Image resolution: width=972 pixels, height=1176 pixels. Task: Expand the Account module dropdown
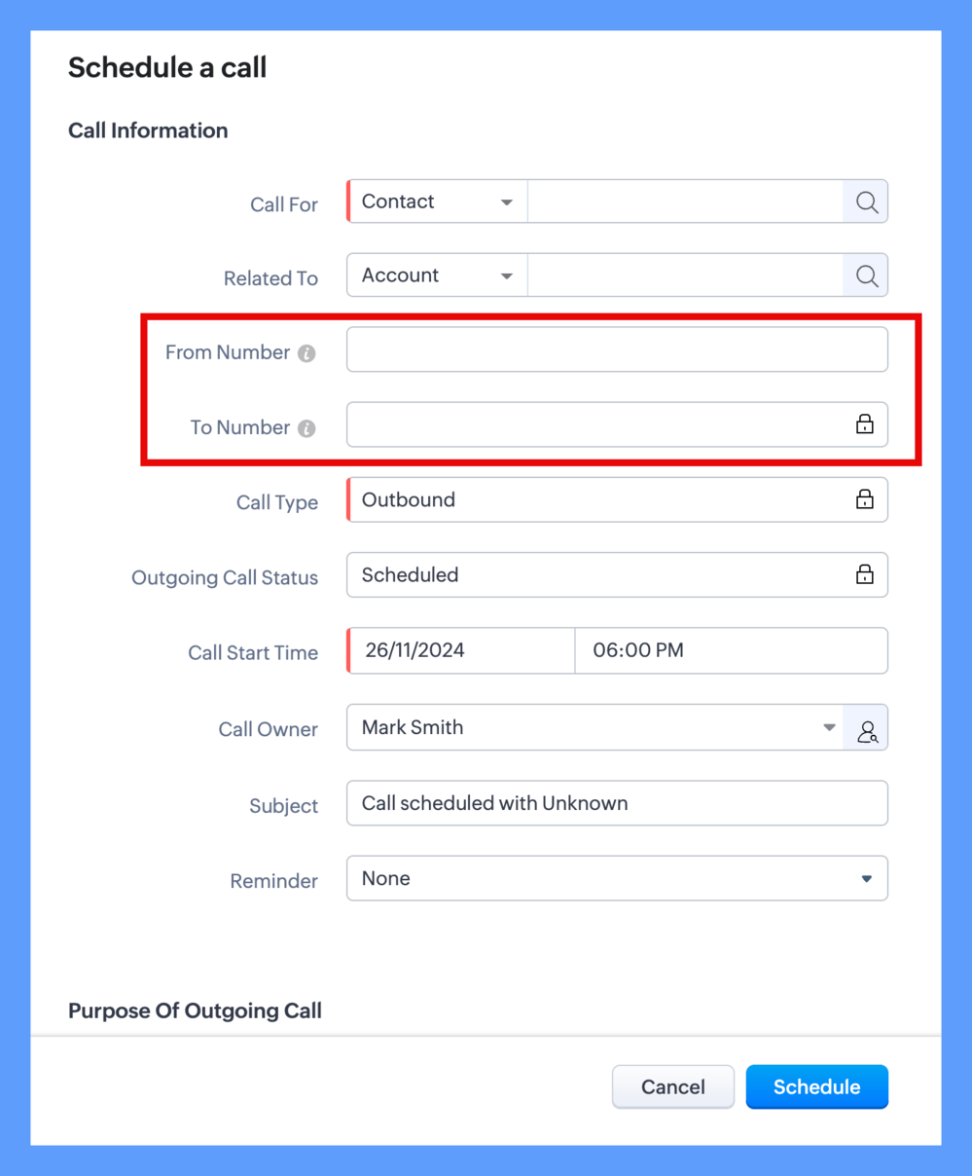(x=437, y=276)
